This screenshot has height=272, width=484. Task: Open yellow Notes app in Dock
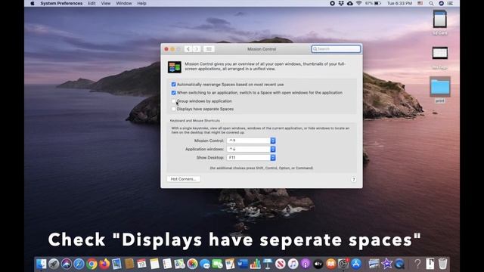tap(154, 264)
